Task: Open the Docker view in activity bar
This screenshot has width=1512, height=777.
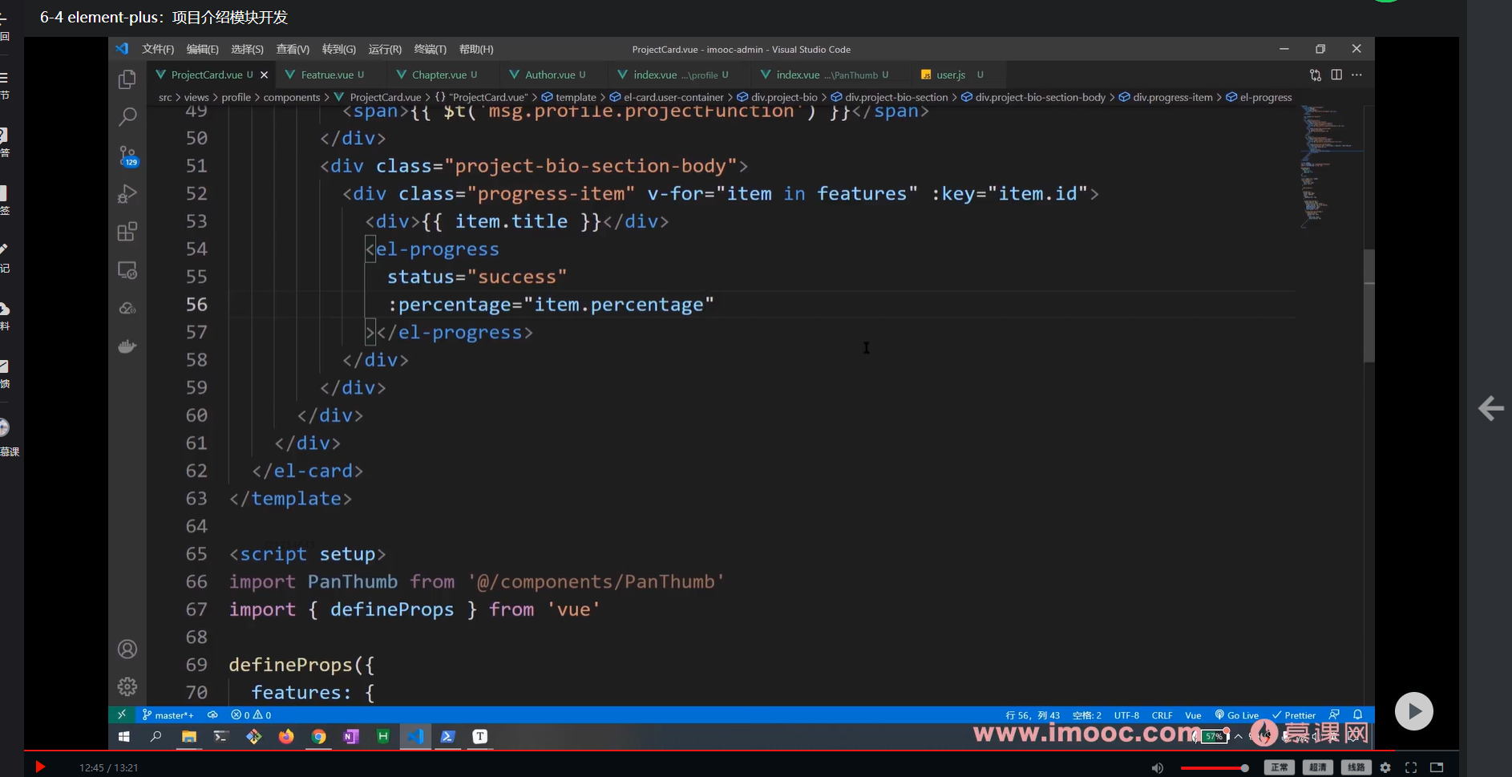Action: tap(127, 346)
